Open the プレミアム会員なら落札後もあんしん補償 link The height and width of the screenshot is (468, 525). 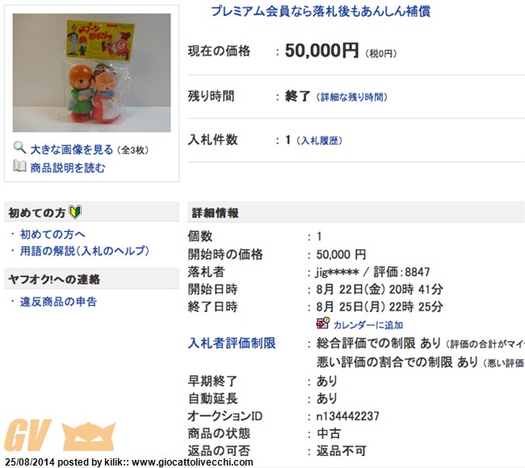(x=321, y=11)
